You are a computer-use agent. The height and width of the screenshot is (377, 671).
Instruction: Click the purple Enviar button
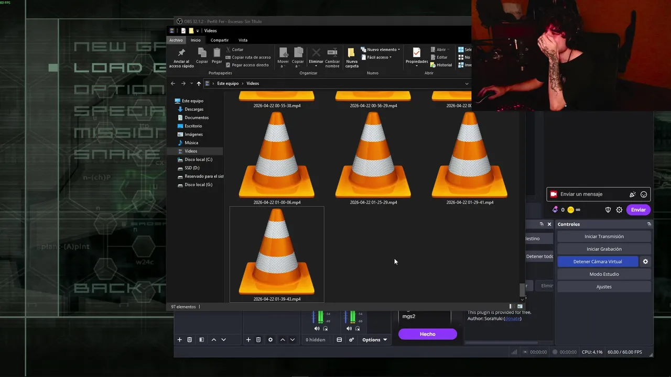pyautogui.click(x=638, y=209)
